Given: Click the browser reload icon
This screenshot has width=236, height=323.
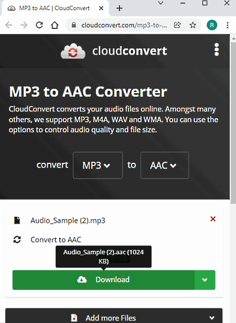Looking at the screenshot, I should [x=39, y=25].
